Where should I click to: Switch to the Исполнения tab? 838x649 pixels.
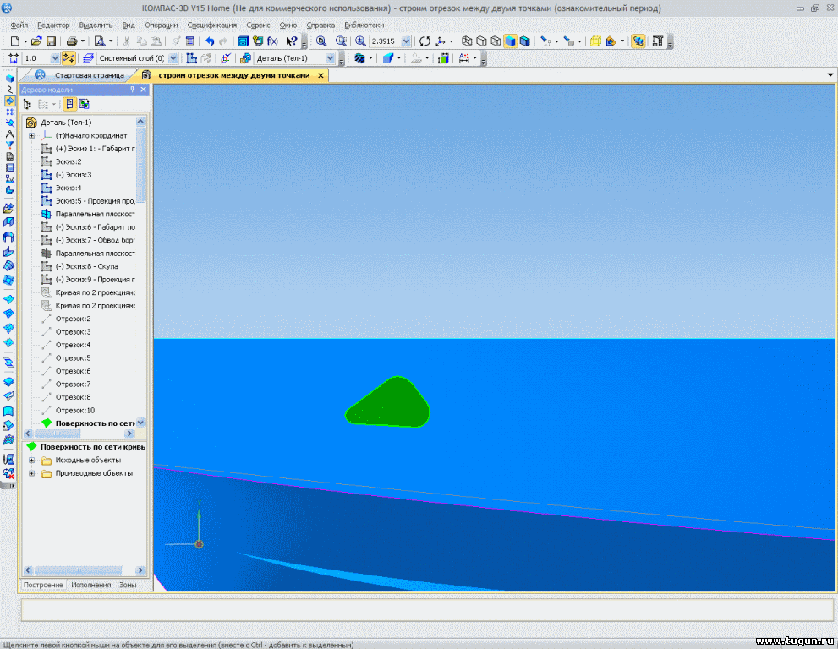tap(90, 585)
